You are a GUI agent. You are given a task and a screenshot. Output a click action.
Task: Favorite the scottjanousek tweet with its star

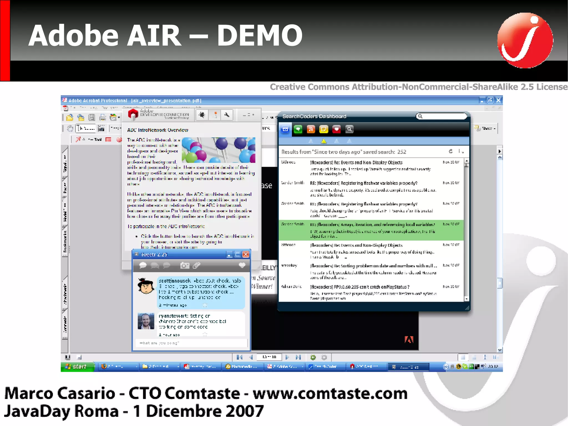coord(205,305)
